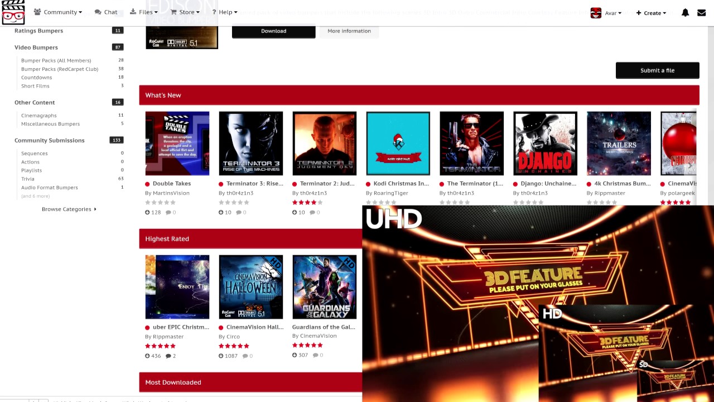This screenshot has height=402, width=714.
Task: Open the CinemaVision Halloween thumbnail
Action: coord(251,287)
